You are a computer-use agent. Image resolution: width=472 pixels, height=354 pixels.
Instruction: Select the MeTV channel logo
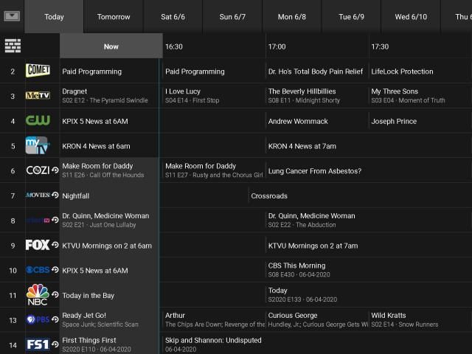(38, 96)
